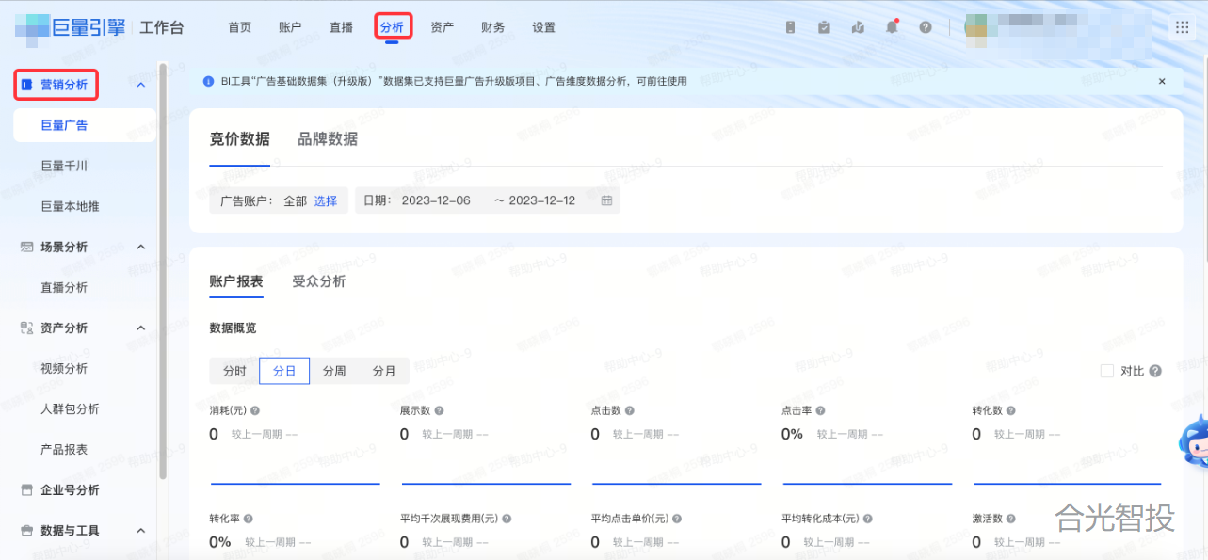Image resolution: width=1208 pixels, height=560 pixels.
Task: Click the mobile phone icon in header
Action: point(791,27)
